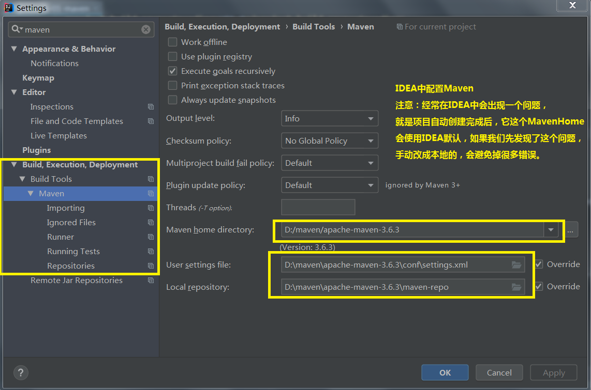This screenshot has height=390, width=591.
Task: Click project-level icon beside Remote Jar Repositories
Action: (151, 280)
